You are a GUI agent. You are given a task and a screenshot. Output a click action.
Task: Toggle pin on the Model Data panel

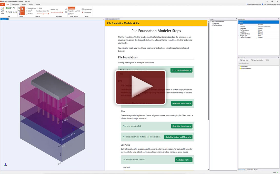pyautogui.click(x=278, y=19)
